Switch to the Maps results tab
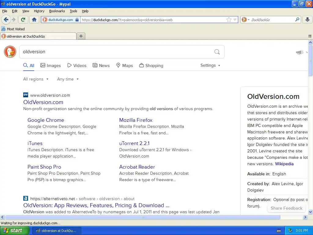The image size is (313, 235). 125,65
